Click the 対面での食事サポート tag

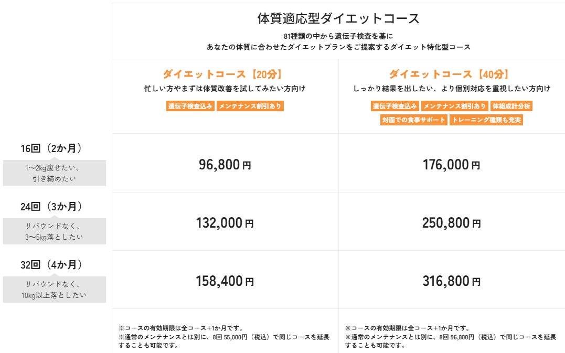coord(414,120)
